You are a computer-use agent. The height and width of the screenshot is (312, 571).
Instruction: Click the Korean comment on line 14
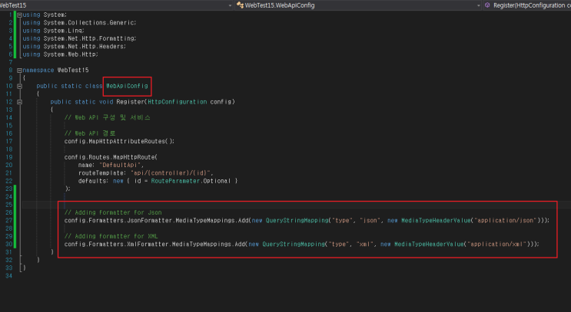[x=108, y=118]
